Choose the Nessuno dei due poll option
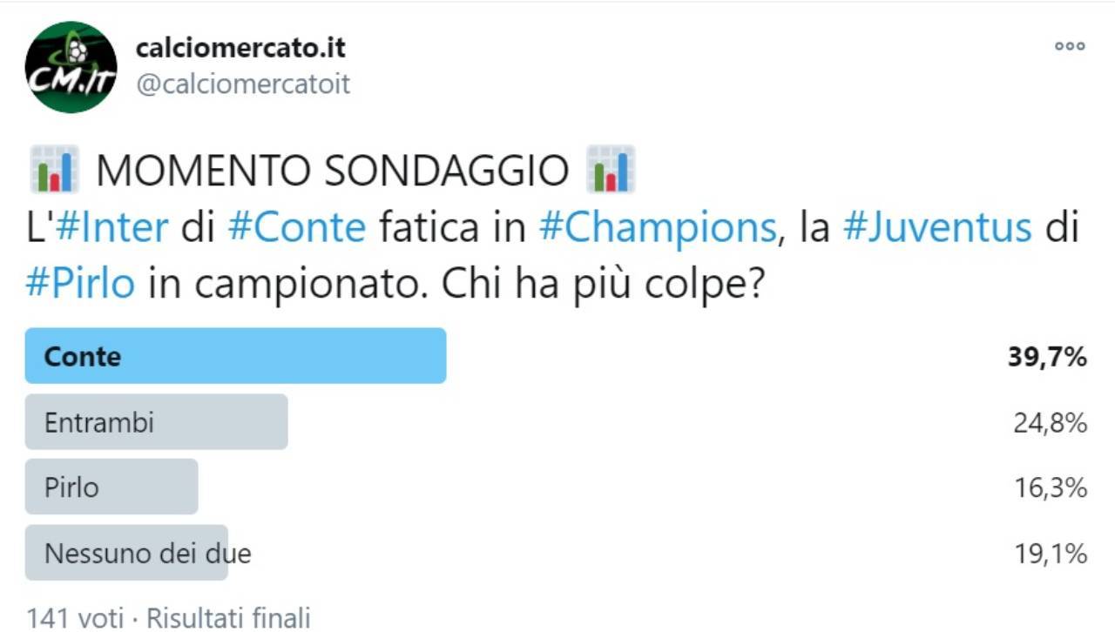 click(127, 553)
